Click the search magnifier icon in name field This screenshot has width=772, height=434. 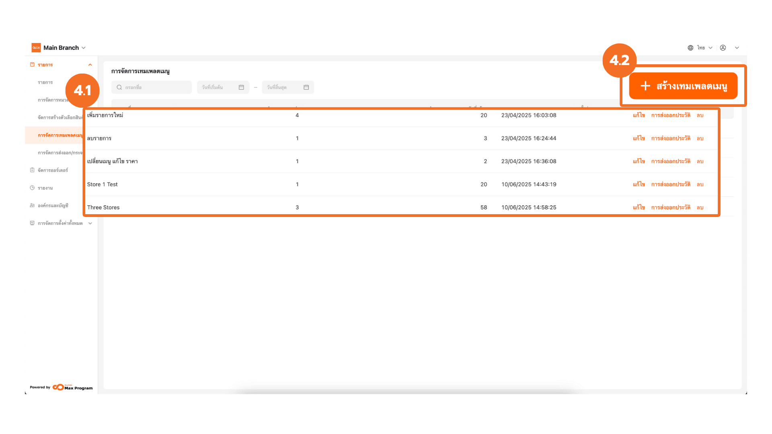tap(119, 87)
